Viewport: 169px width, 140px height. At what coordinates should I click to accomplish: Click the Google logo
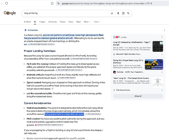tap(10, 13)
